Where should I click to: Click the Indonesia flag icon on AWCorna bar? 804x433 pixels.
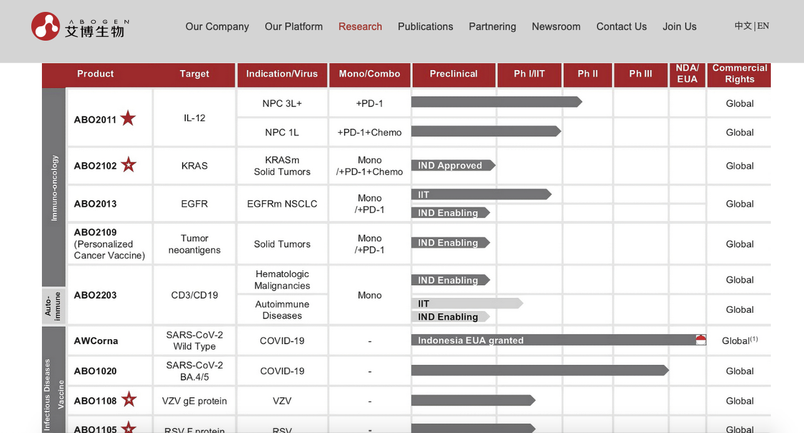701,340
